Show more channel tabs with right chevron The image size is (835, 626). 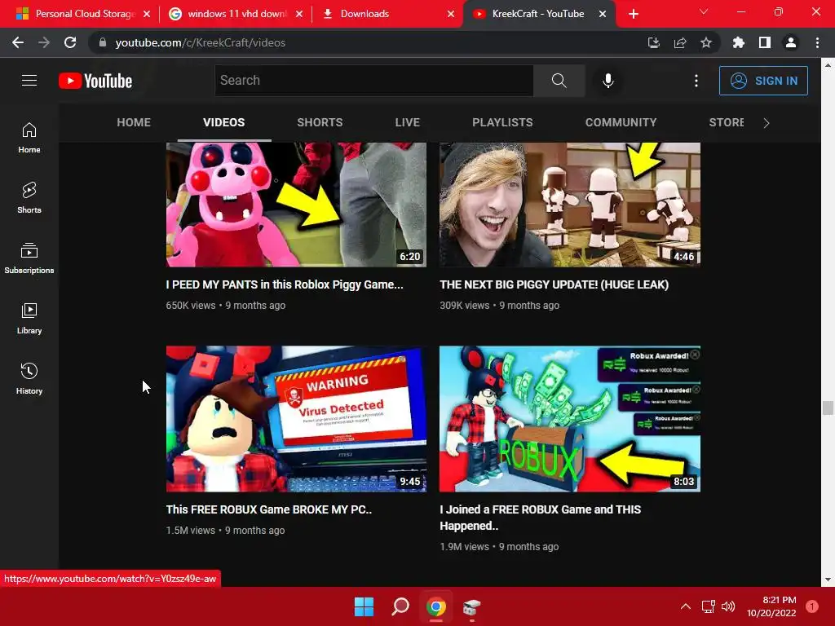pyautogui.click(x=767, y=123)
